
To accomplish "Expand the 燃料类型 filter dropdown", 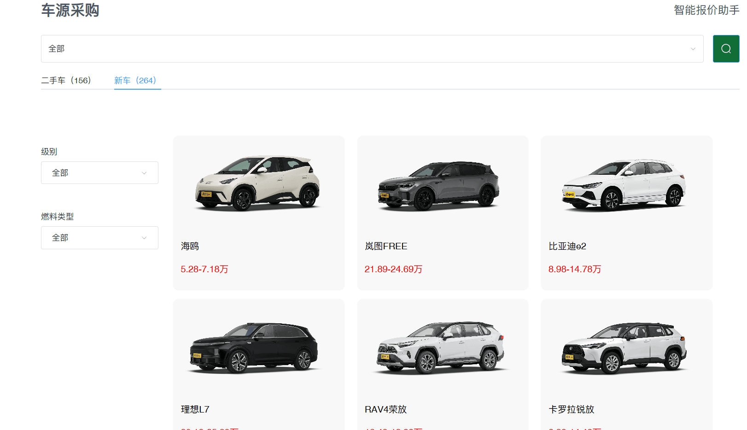I will 99,238.
